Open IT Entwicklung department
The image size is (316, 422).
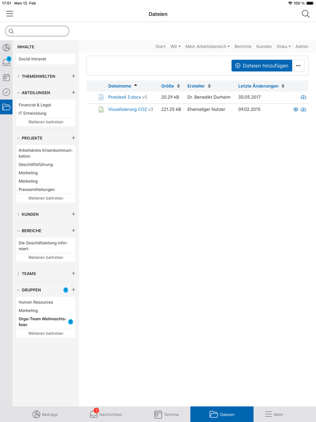pos(32,113)
